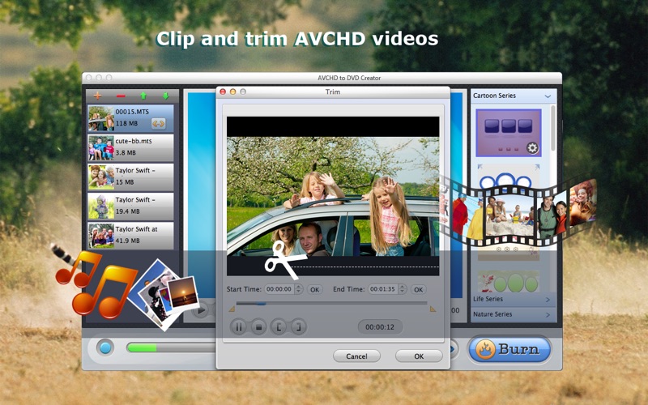
Task: Click the green disc capacity bar
Action: (x=142, y=347)
